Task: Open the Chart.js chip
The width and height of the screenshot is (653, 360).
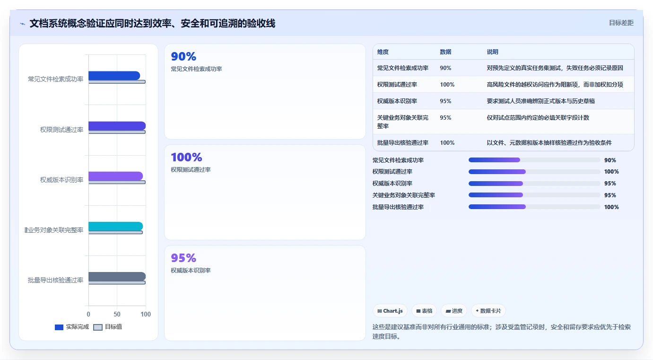Action: pyautogui.click(x=390, y=311)
